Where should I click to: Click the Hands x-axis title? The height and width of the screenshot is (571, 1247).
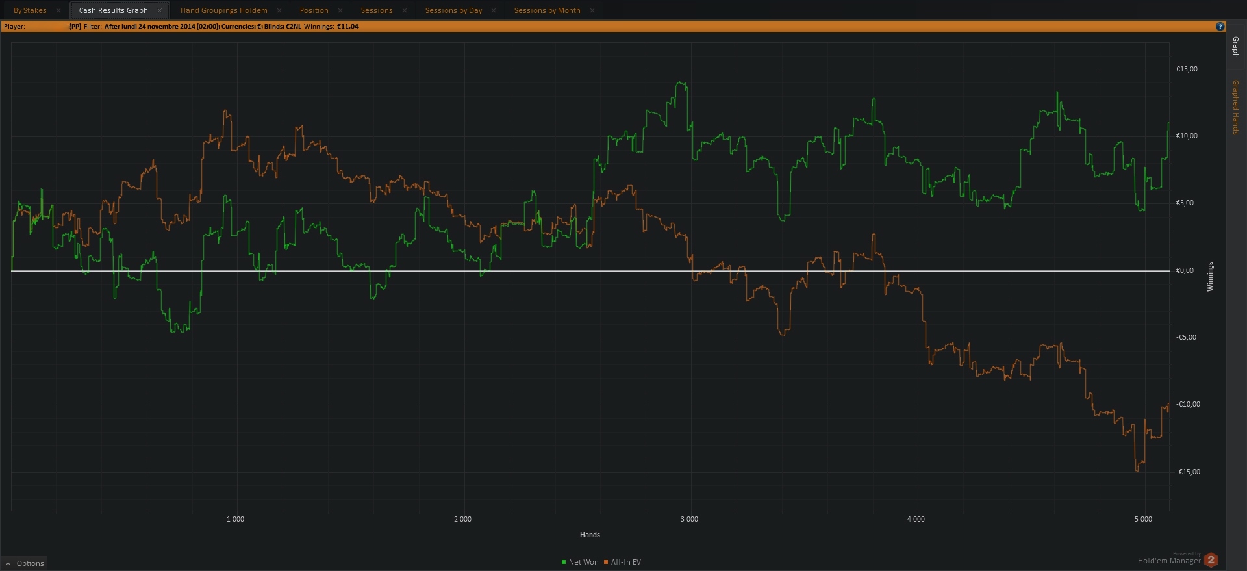coord(590,535)
